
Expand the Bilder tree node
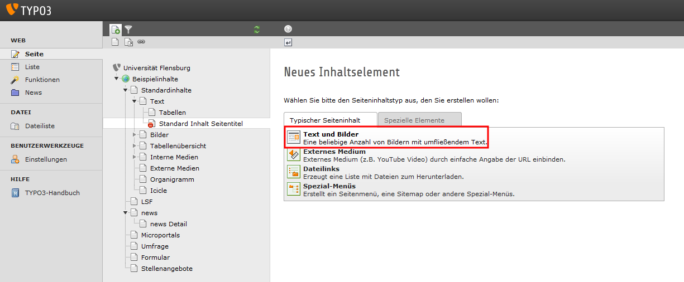tap(135, 135)
